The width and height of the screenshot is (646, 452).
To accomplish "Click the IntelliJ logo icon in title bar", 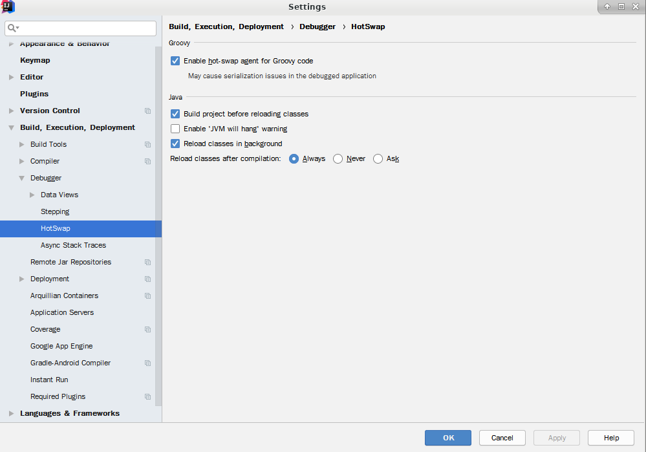I will coord(7,6).
